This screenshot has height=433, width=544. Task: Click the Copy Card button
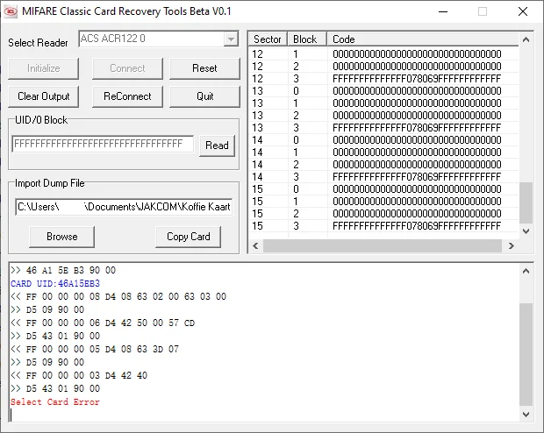click(188, 237)
